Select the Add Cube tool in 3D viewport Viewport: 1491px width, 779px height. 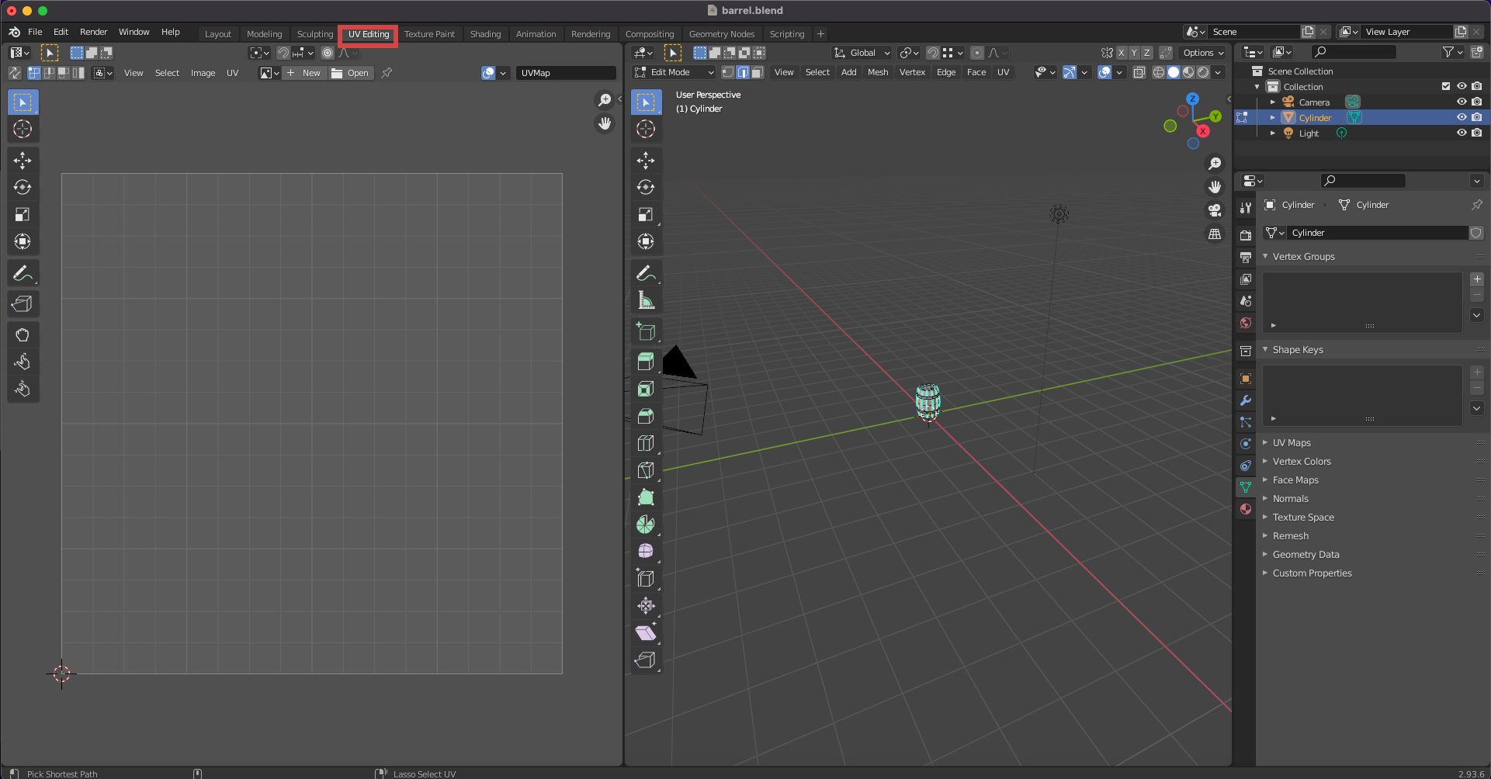646,331
